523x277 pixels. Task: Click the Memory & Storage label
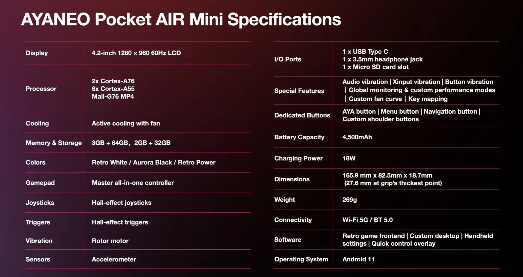pos(54,143)
